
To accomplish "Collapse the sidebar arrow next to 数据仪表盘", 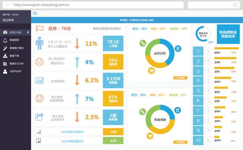I will 28,32.
